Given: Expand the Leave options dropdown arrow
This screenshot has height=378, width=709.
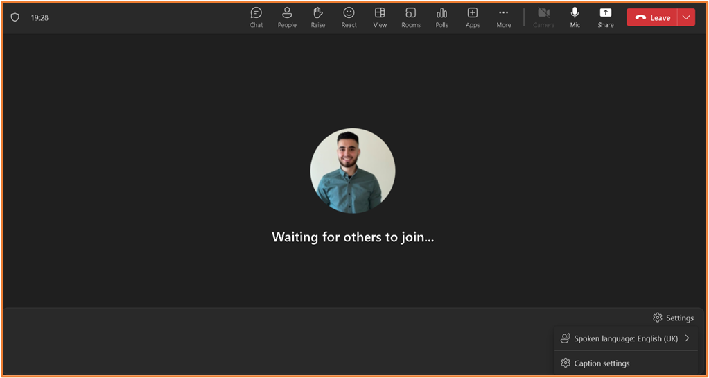Looking at the screenshot, I should pyautogui.click(x=686, y=17).
